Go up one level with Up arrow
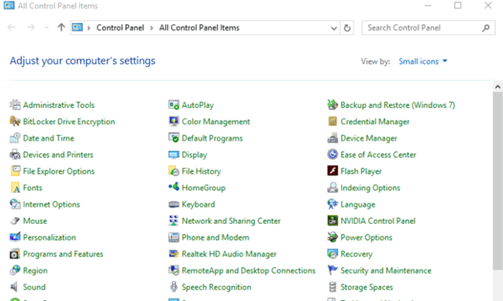The image size is (503, 301). [61, 28]
